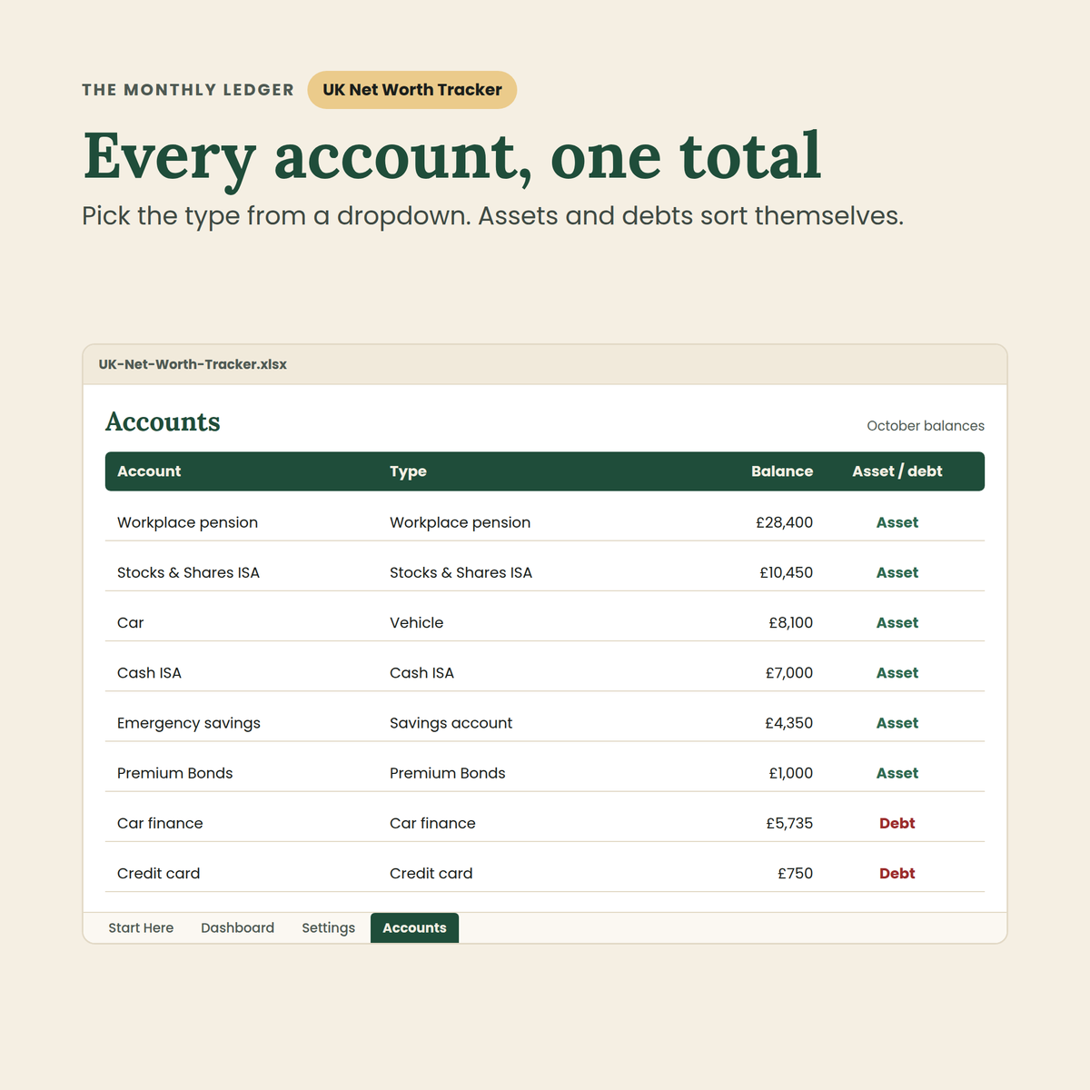Open the Cash ISA type cell
Image resolution: width=1090 pixels, height=1090 pixels.
422,672
